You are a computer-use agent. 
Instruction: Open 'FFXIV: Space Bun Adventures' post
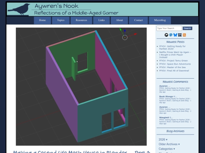click(175, 64)
